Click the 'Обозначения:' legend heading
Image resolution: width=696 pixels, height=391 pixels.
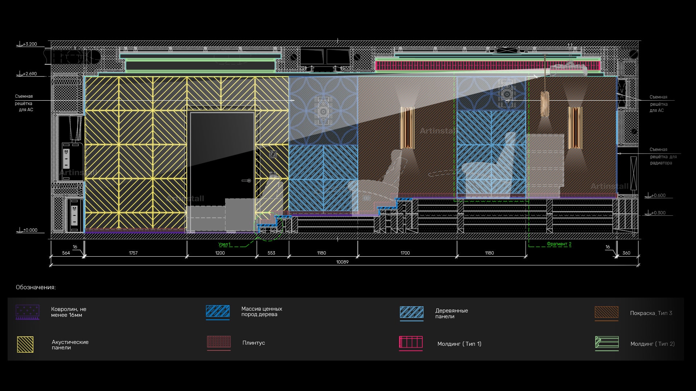[x=36, y=287]
